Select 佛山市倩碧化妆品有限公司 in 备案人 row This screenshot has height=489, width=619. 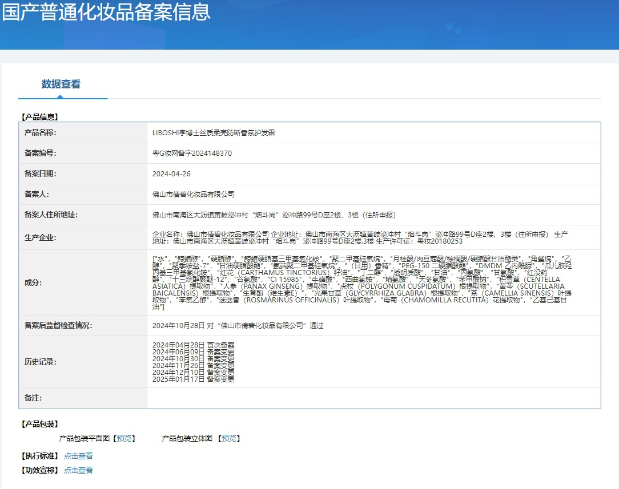coord(194,195)
